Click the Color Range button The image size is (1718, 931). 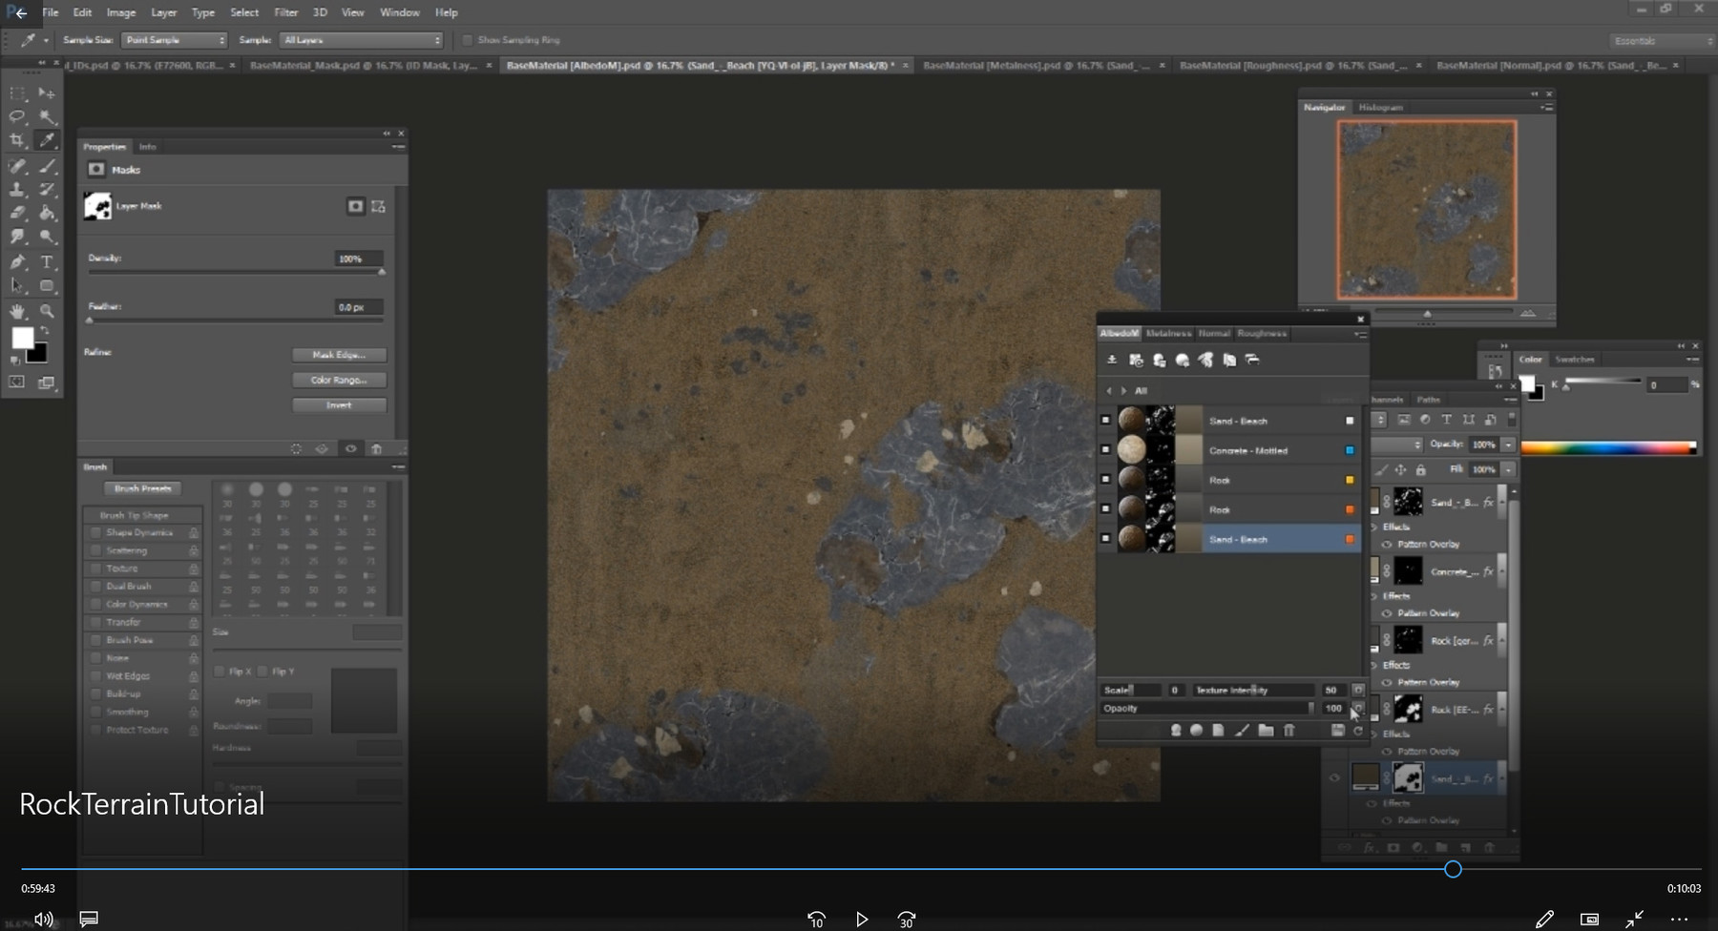[x=339, y=380]
